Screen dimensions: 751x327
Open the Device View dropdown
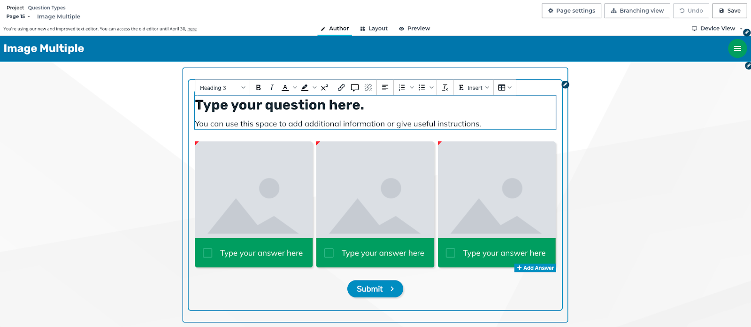[x=717, y=28]
